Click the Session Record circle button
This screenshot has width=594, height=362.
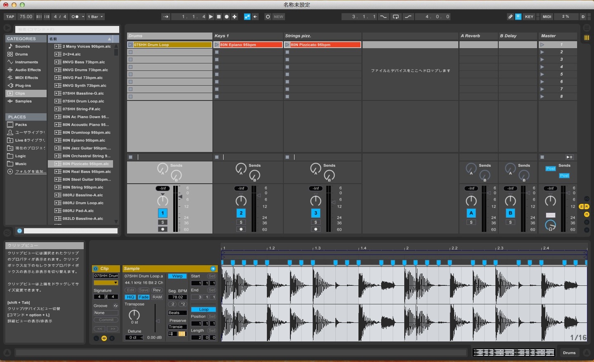268,17
